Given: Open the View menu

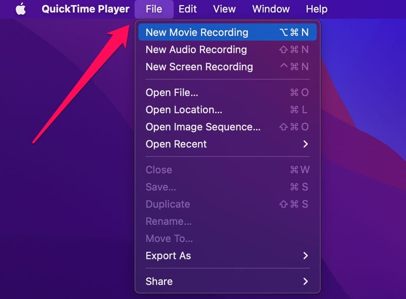Looking at the screenshot, I should (224, 9).
